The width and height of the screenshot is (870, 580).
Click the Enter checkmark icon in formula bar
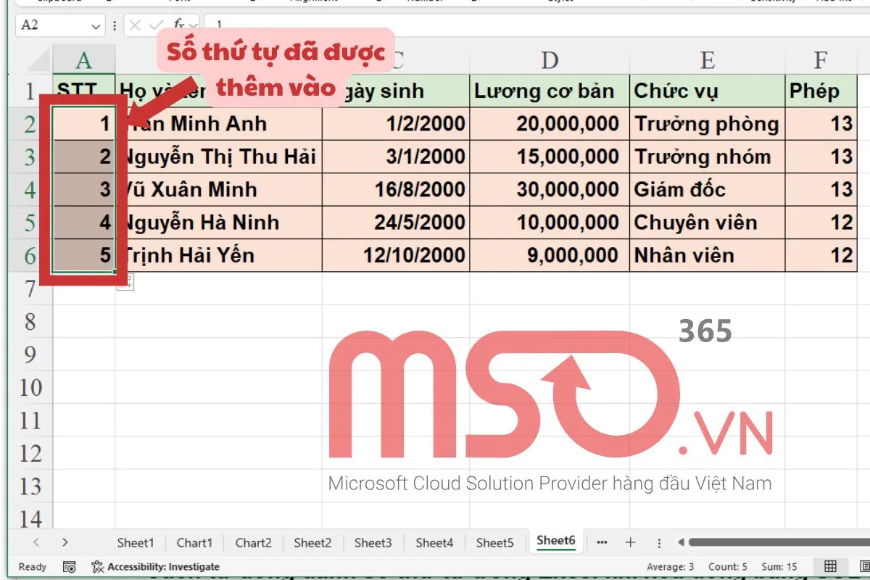(x=154, y=23)
